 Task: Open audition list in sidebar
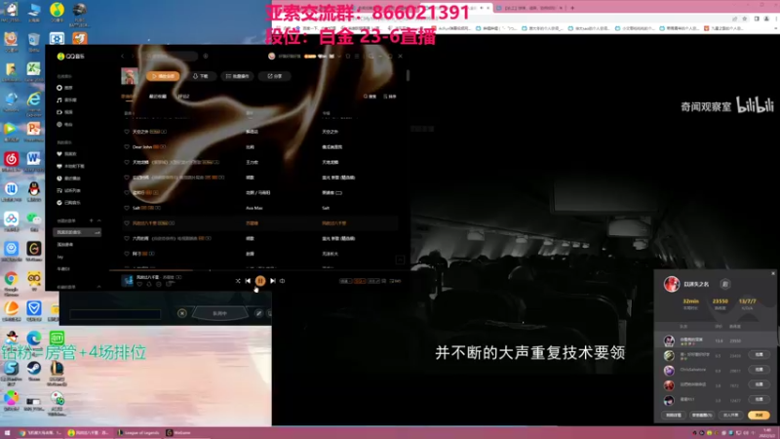pyautogui.click(x=68, y=190)
